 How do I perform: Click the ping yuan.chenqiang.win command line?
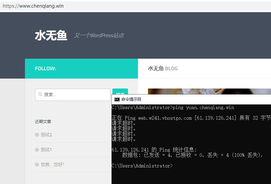173,107
